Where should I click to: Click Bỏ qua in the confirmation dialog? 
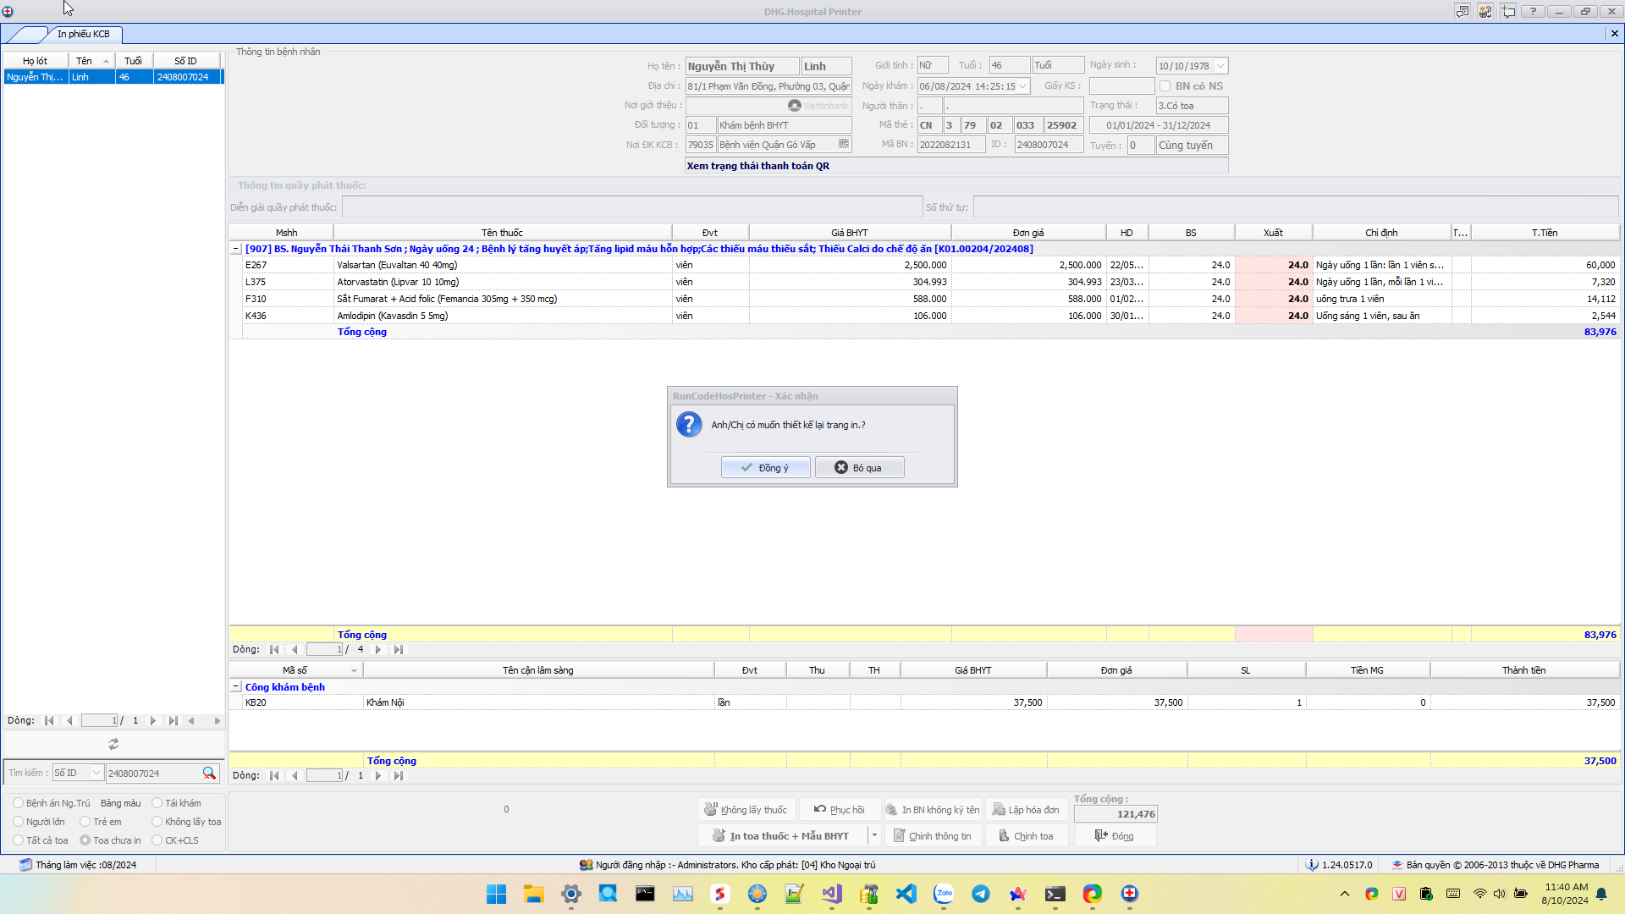pyautogui.click(x=859, y=468)
